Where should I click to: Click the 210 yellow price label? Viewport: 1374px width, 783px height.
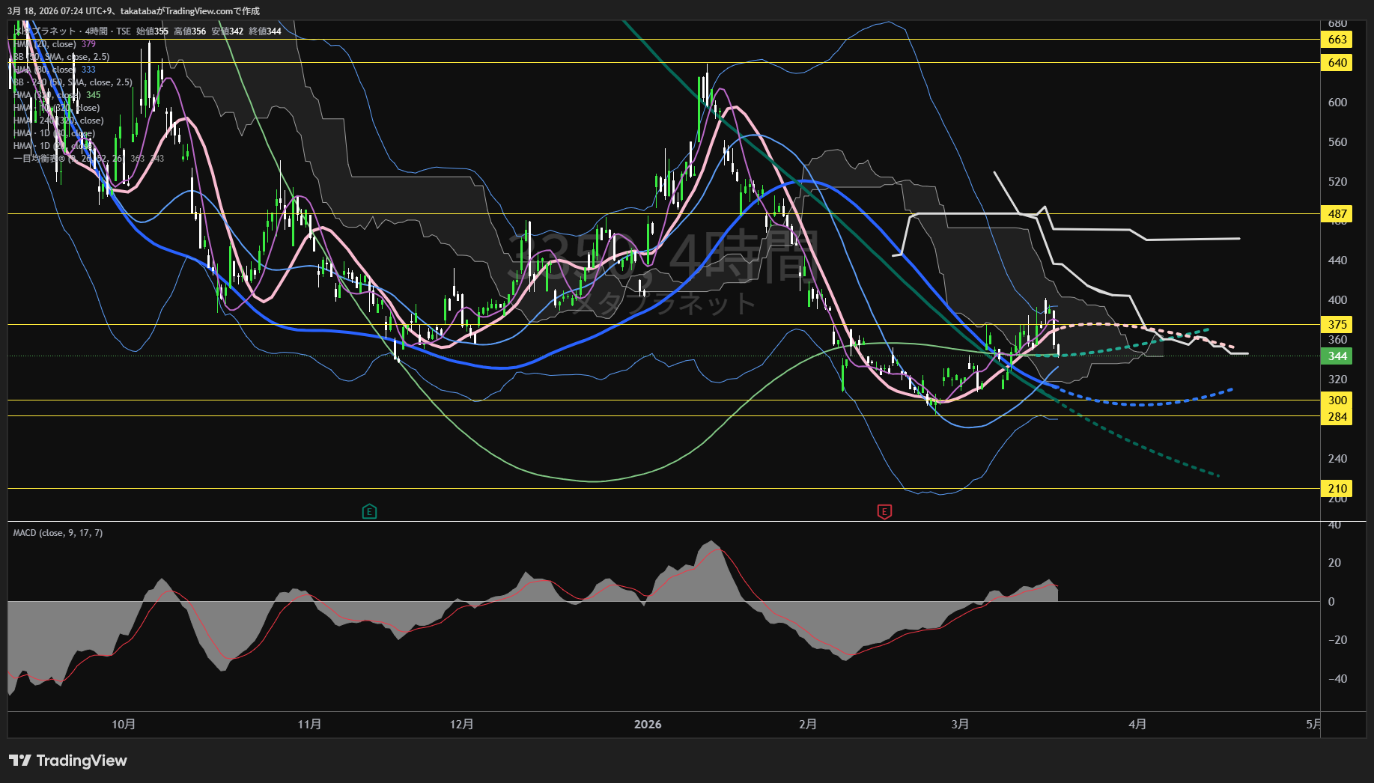coord(1337,489)
